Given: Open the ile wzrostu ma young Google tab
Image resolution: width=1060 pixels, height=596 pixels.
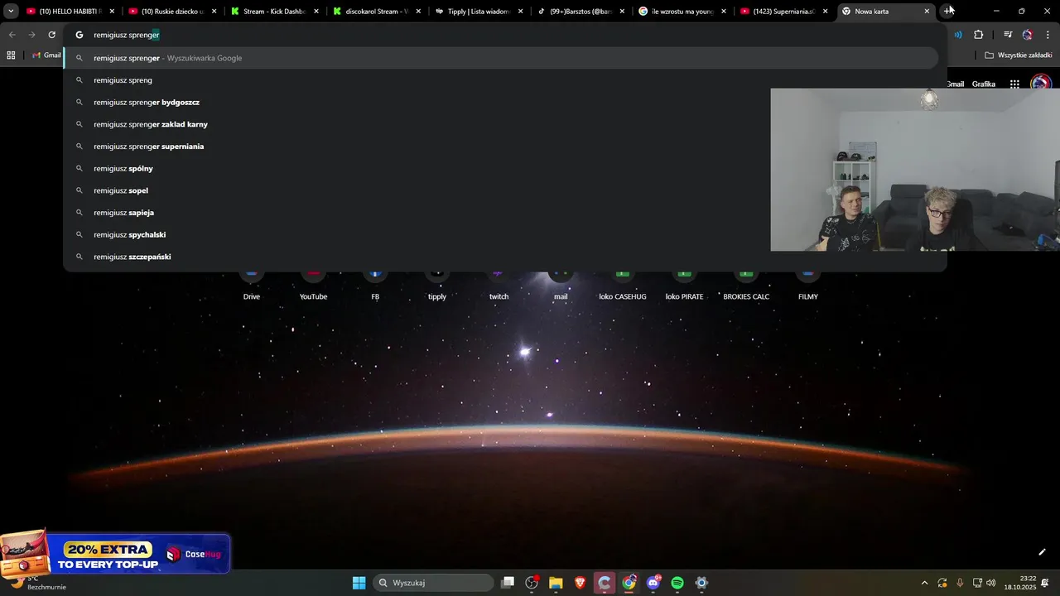Looking at the screenshot, I should click(x=683, y=12).
